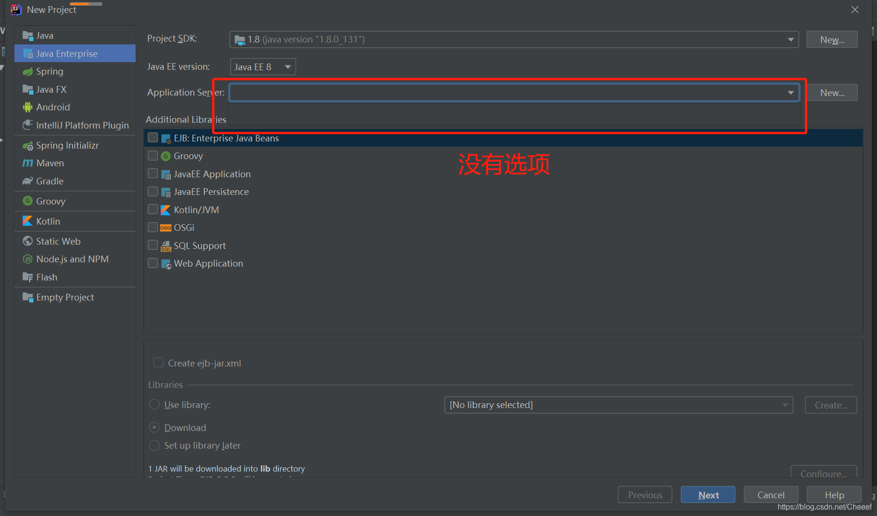Viewport: 877px width, 516px height.
Task: Click the IntelliJ Platform Plugin icon
Action: (x=28, y=125)
